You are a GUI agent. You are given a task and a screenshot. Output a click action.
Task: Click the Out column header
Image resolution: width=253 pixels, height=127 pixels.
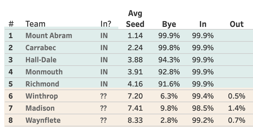(236, 24)
